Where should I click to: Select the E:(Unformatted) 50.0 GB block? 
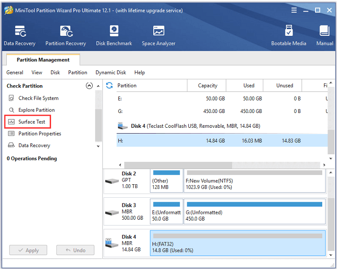click(x=167, y=211)
